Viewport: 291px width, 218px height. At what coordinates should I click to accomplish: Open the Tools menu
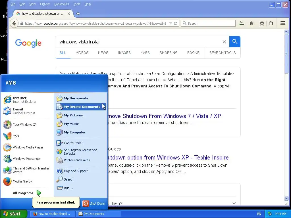[x=77, y=4]
